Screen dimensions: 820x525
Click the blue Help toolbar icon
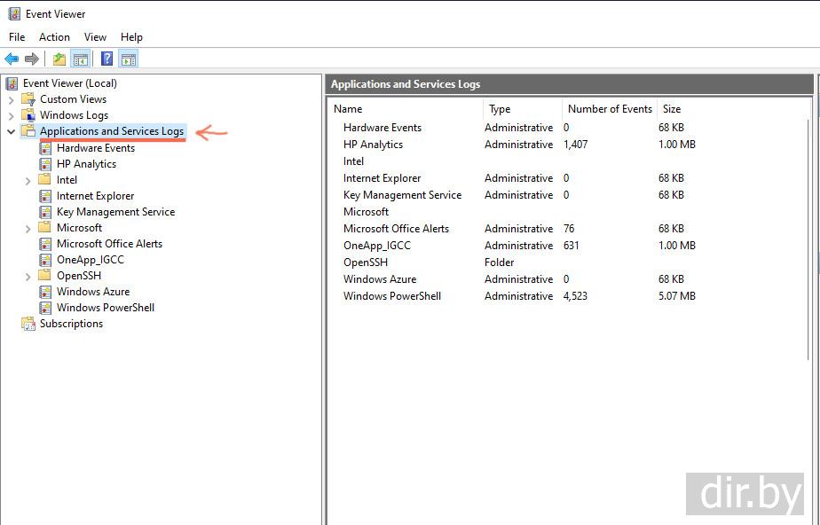point(106,59)
